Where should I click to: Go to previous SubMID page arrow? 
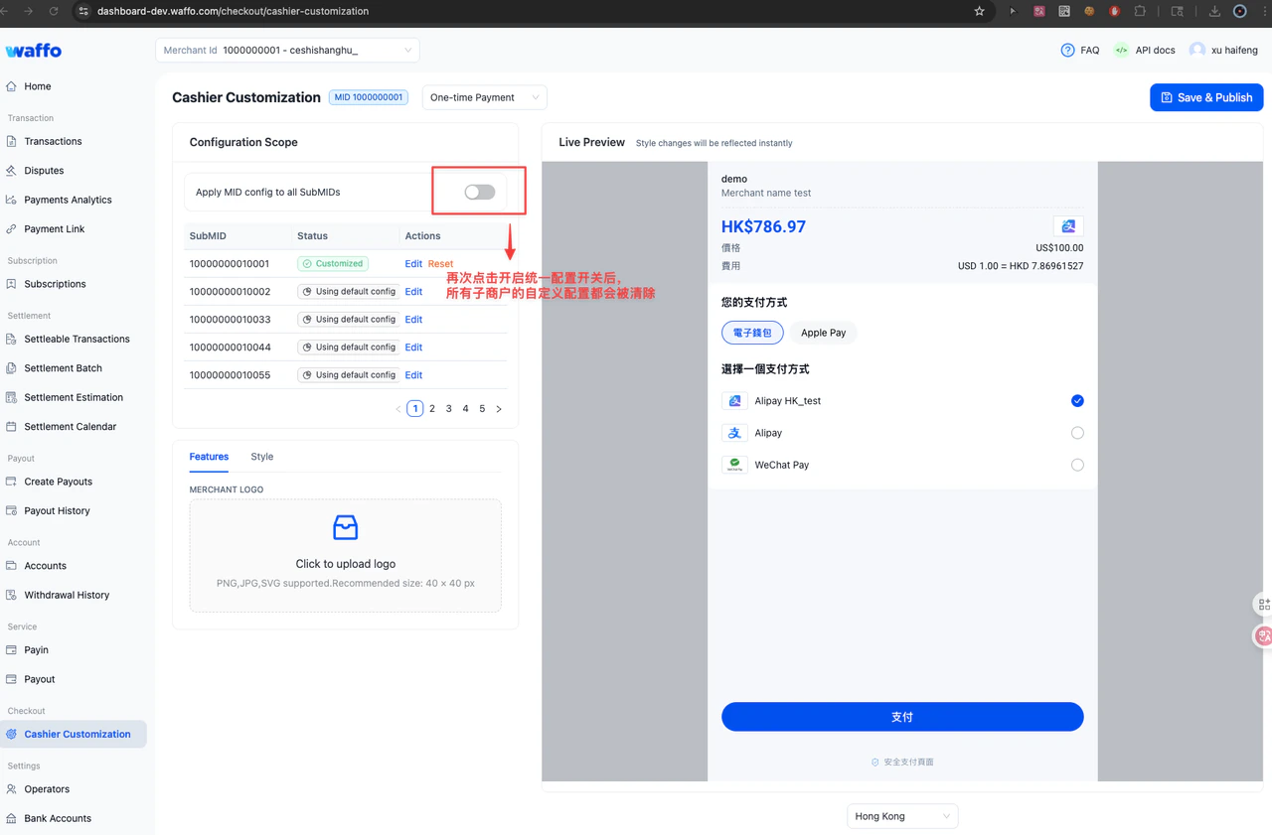398,409
